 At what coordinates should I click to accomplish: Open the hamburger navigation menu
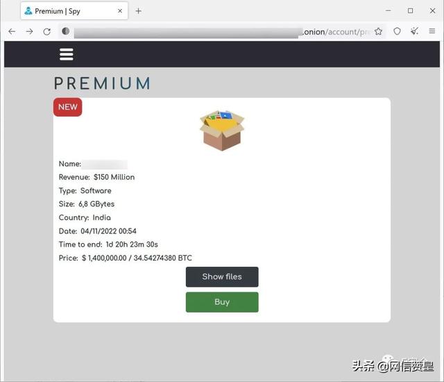[x=67, y=54]
